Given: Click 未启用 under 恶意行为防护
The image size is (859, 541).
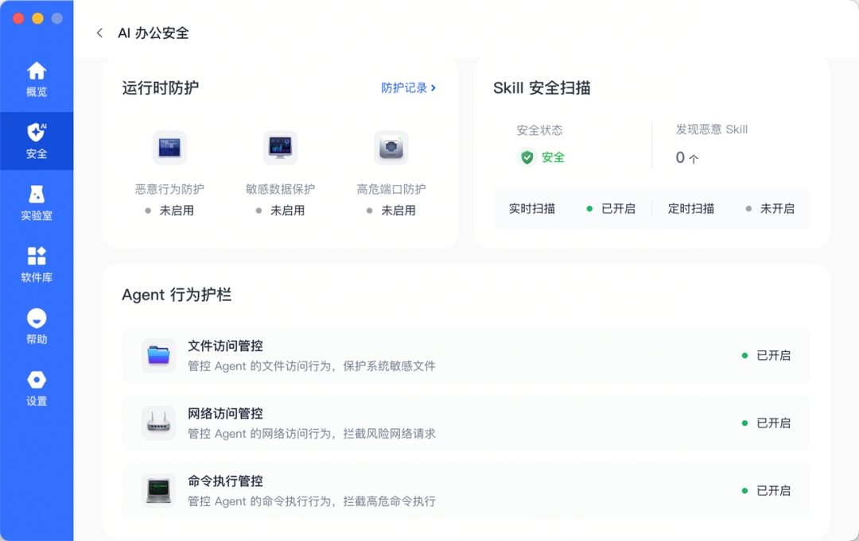Looking at the screenshot, I should pos(169,211).
